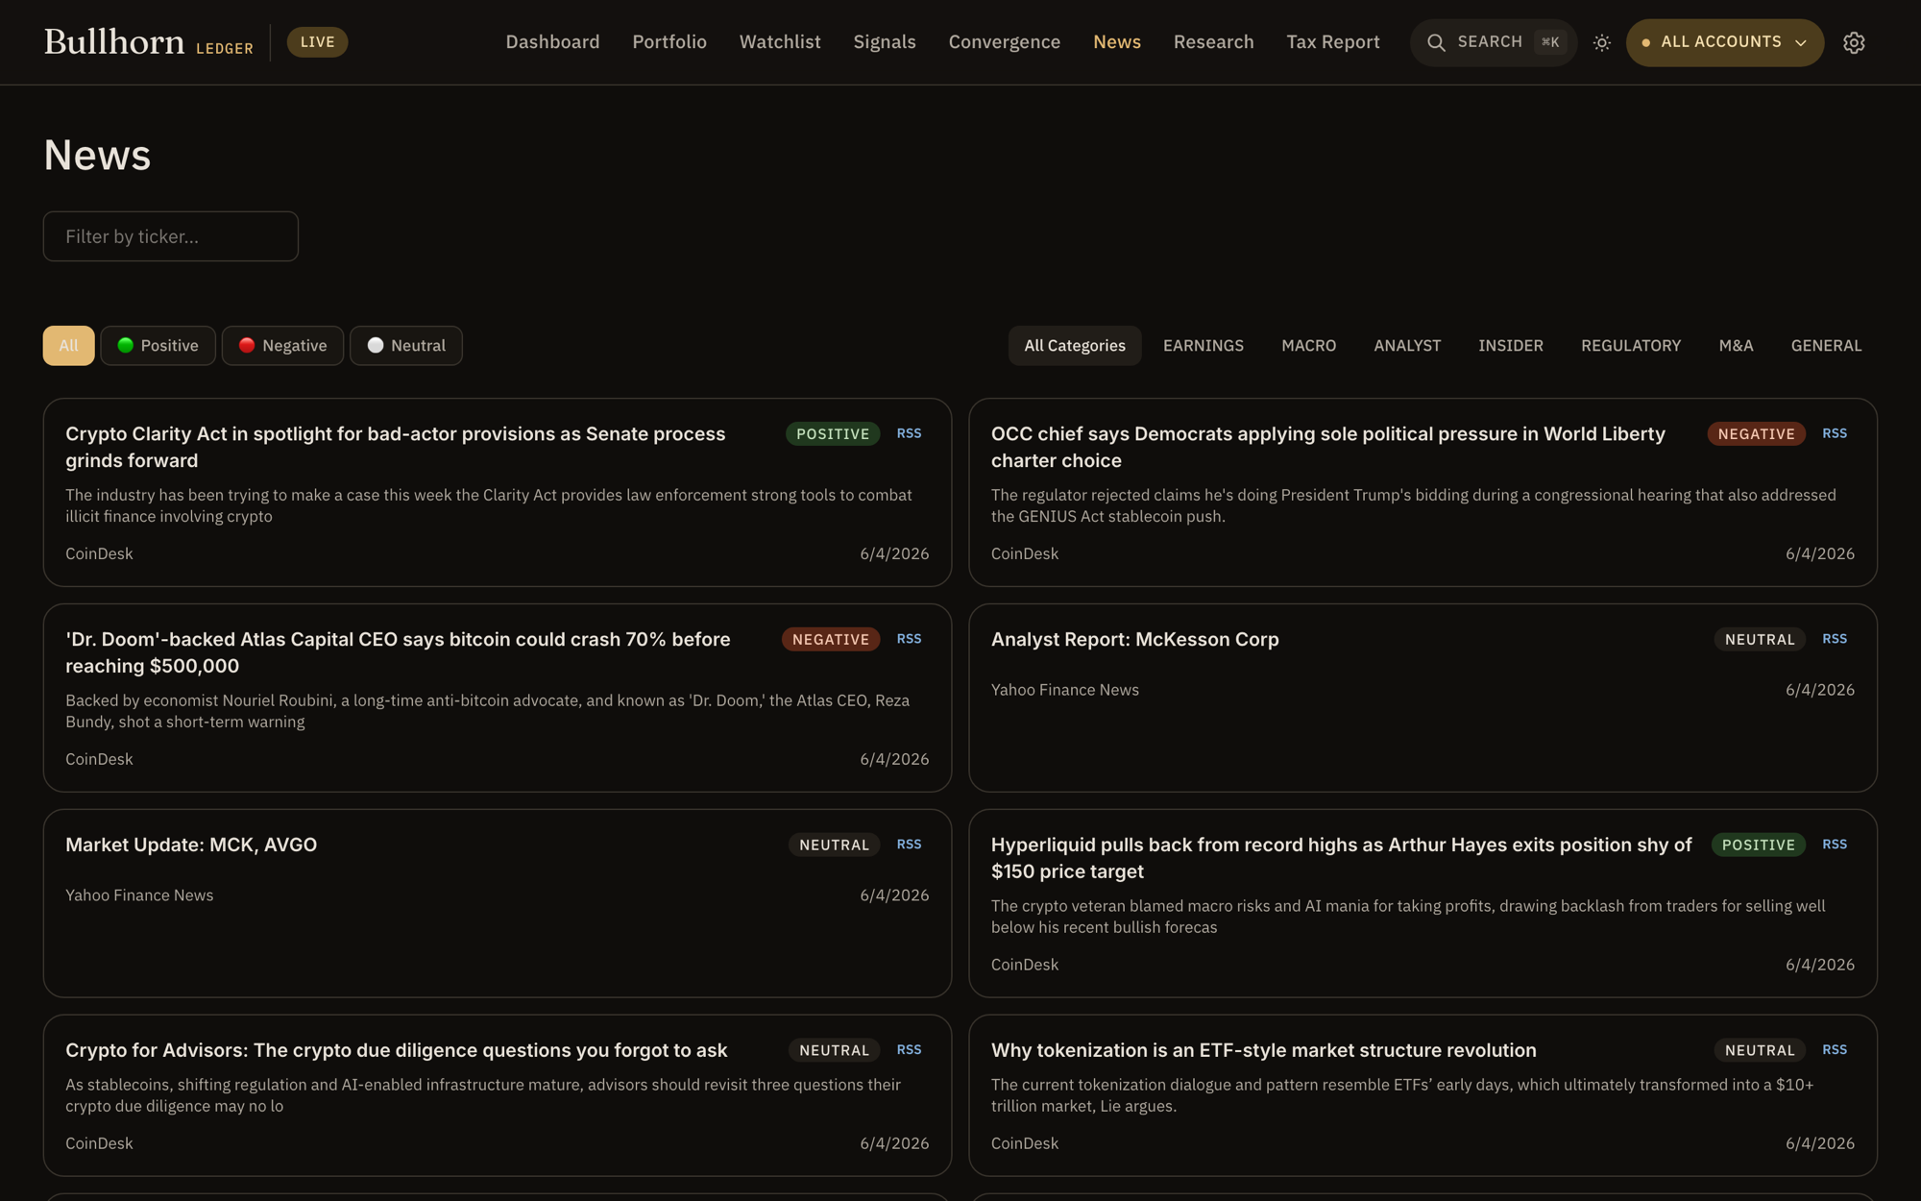Click RSS tag on Dr. Doom card
Screen dimensions: 1921x1201
[x=909, y=640]
